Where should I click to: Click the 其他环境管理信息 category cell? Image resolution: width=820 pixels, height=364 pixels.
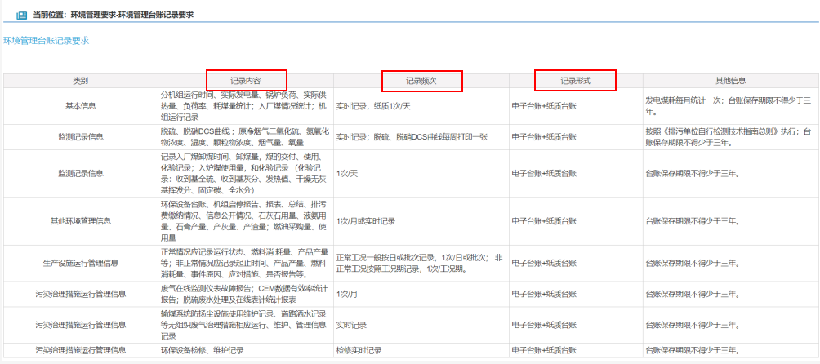coord(80,220)
